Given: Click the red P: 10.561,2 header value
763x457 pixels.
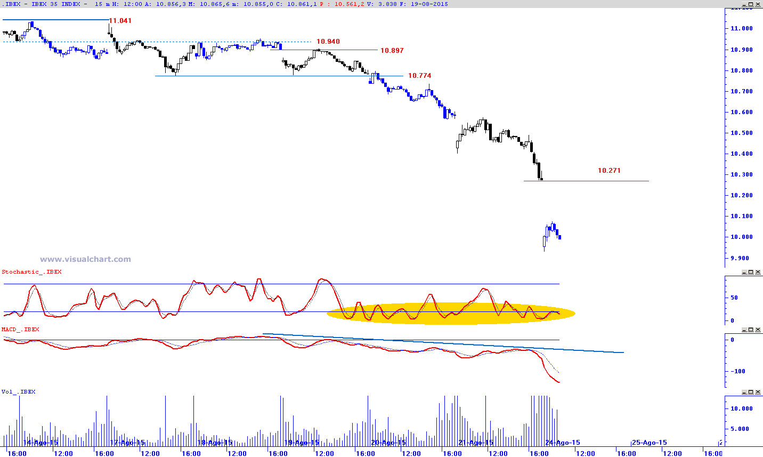Looking at the screenshot, I should 343,4.
